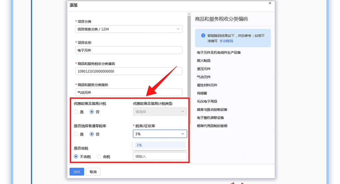Click the 商品和服务分类简称 field with 气动元件
This screenshot has width=340, height=184.
tap(128, 92)
